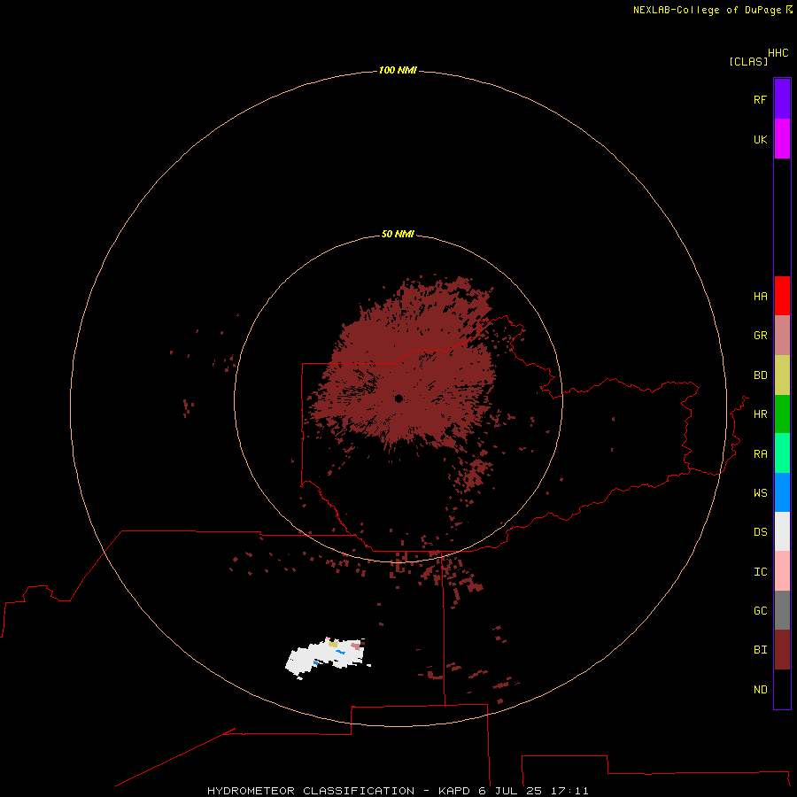Click the light green RA swatch

(x=782, y=453)
